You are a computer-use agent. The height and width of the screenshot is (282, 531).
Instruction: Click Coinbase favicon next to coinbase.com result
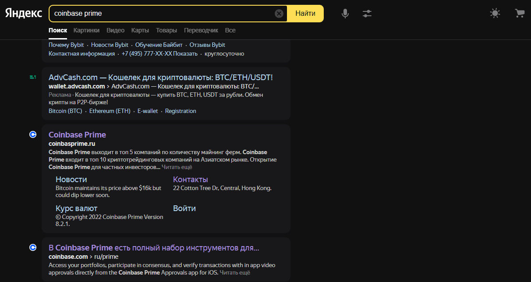(x=32, y=247)
